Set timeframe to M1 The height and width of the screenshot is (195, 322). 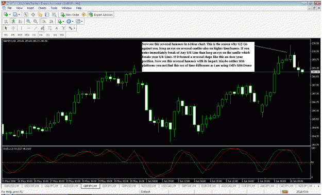(6, 35)
